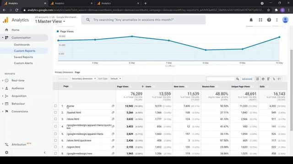The width and height of the screenshot is (293, 164).
Task: Click the 8 May data point on chart
Action: [206, 50]
